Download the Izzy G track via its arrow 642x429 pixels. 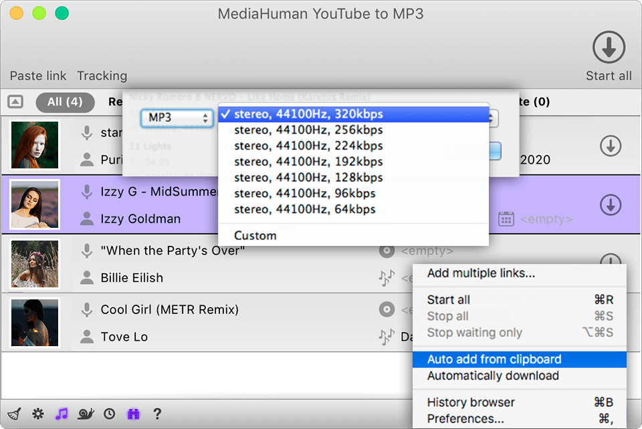click(610, 205)
